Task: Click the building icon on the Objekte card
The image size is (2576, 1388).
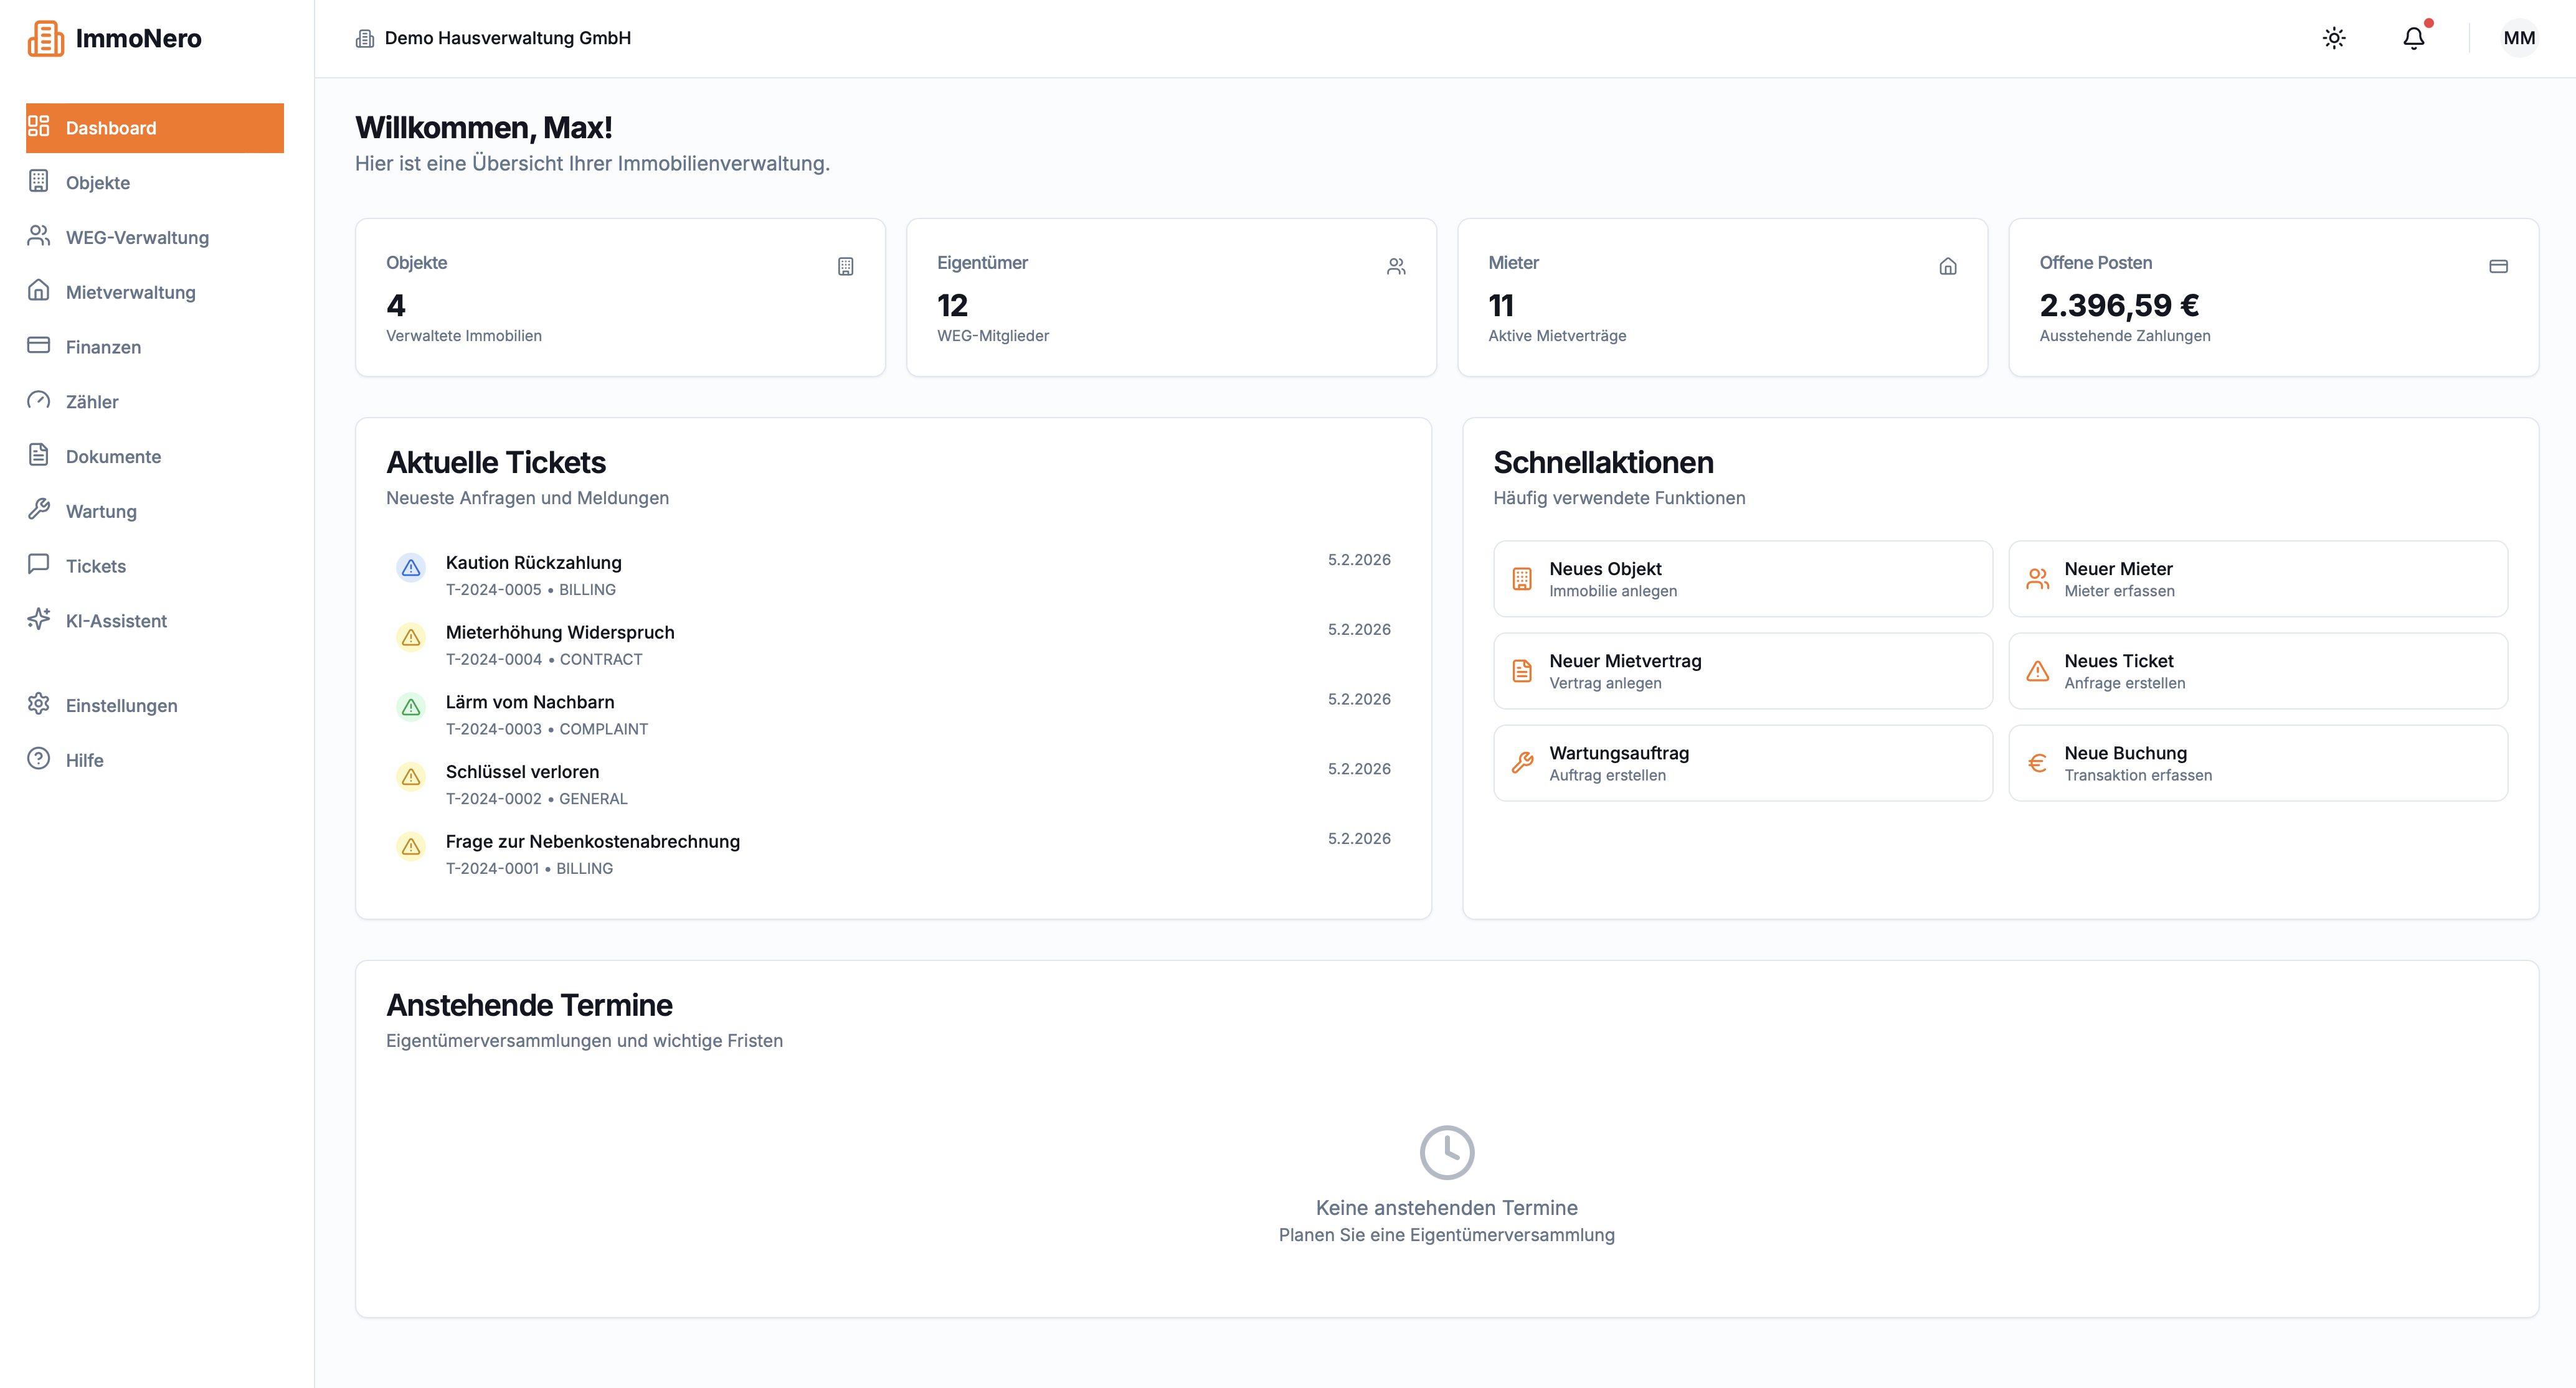Action: click(845, 266)
